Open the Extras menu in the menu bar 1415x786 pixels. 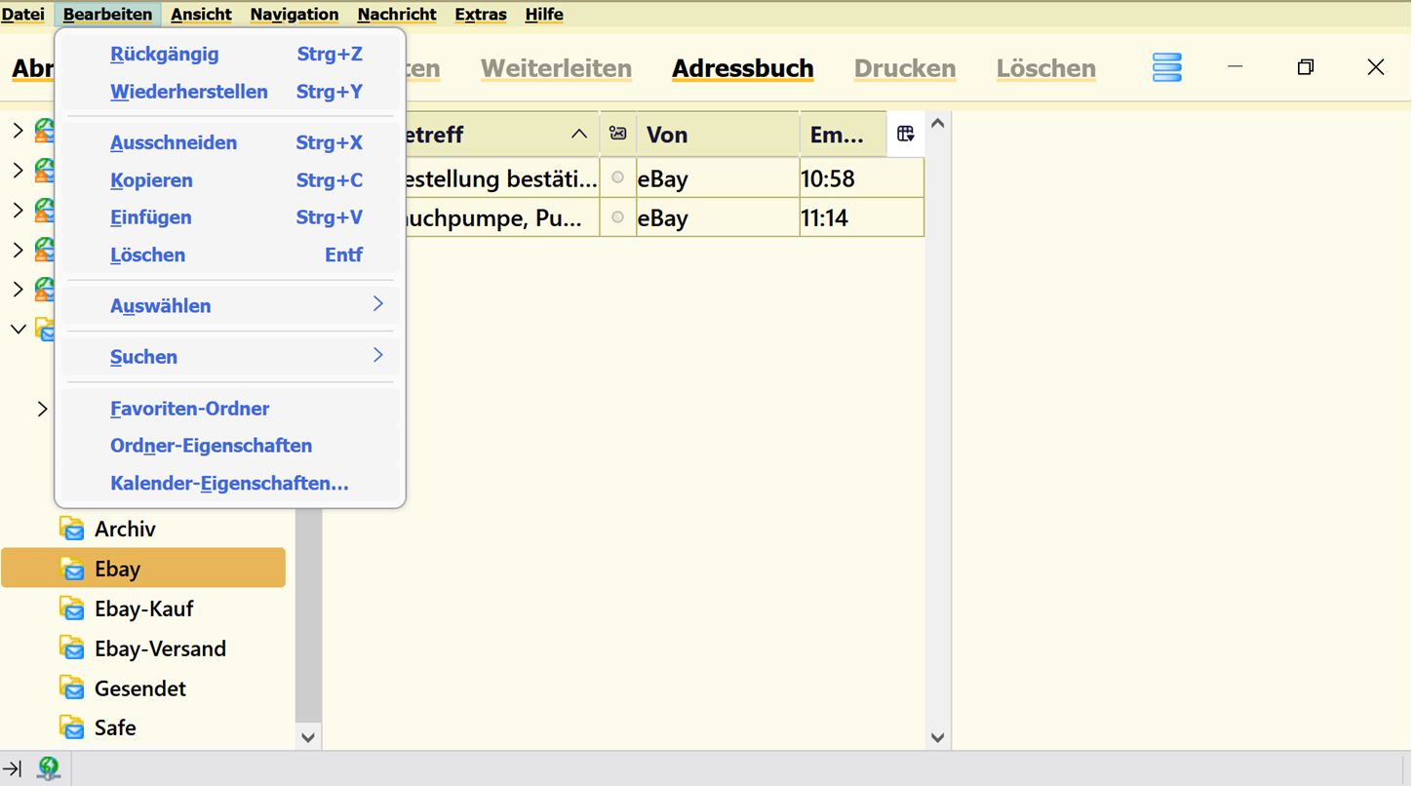point(481,14)
